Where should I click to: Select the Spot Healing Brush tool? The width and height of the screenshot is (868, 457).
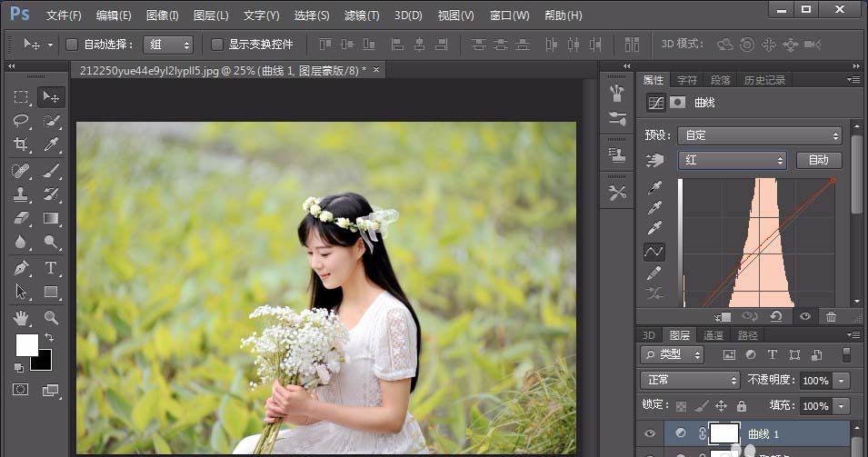pos(21,171)
